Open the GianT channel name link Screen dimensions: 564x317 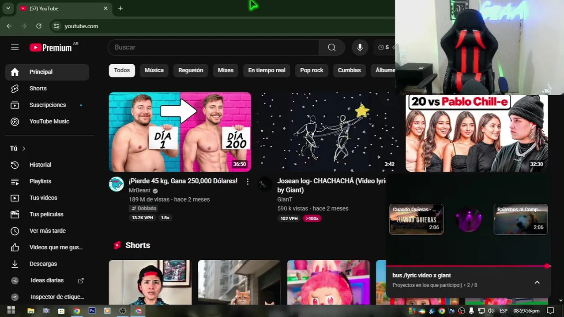coord(285,199)
